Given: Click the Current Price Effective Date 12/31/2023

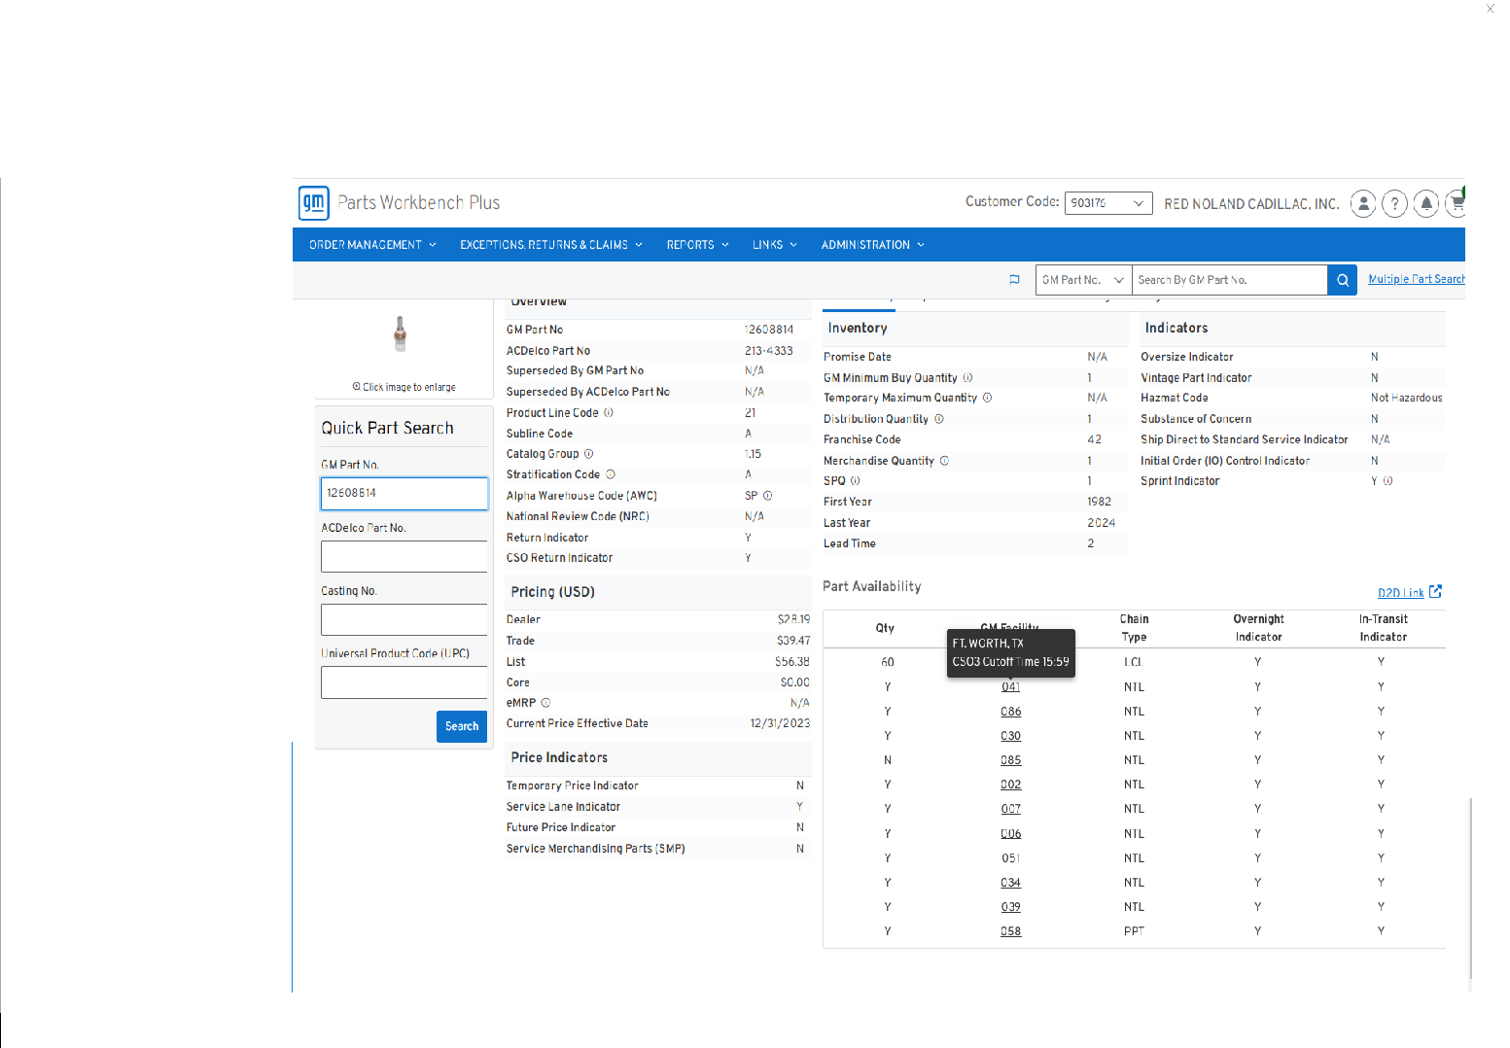Looking at the screenshot, I should pos(780,723).
